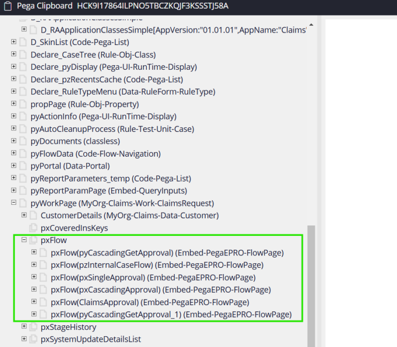397x347 pixels.
Task: Select pyDocuments (classless) page
Action: (x=75, y=141)
